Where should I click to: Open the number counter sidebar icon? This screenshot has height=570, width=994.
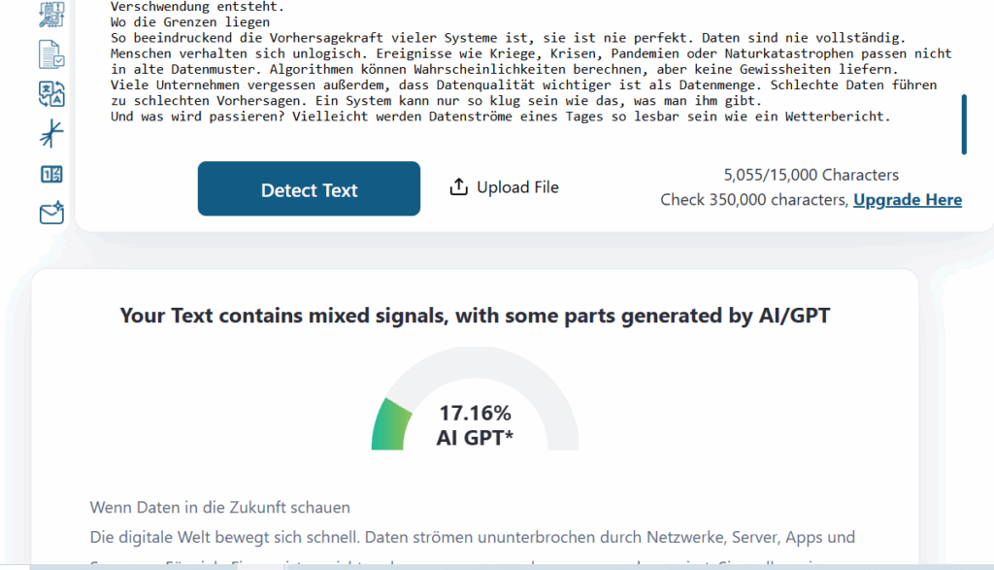(51, 175)
